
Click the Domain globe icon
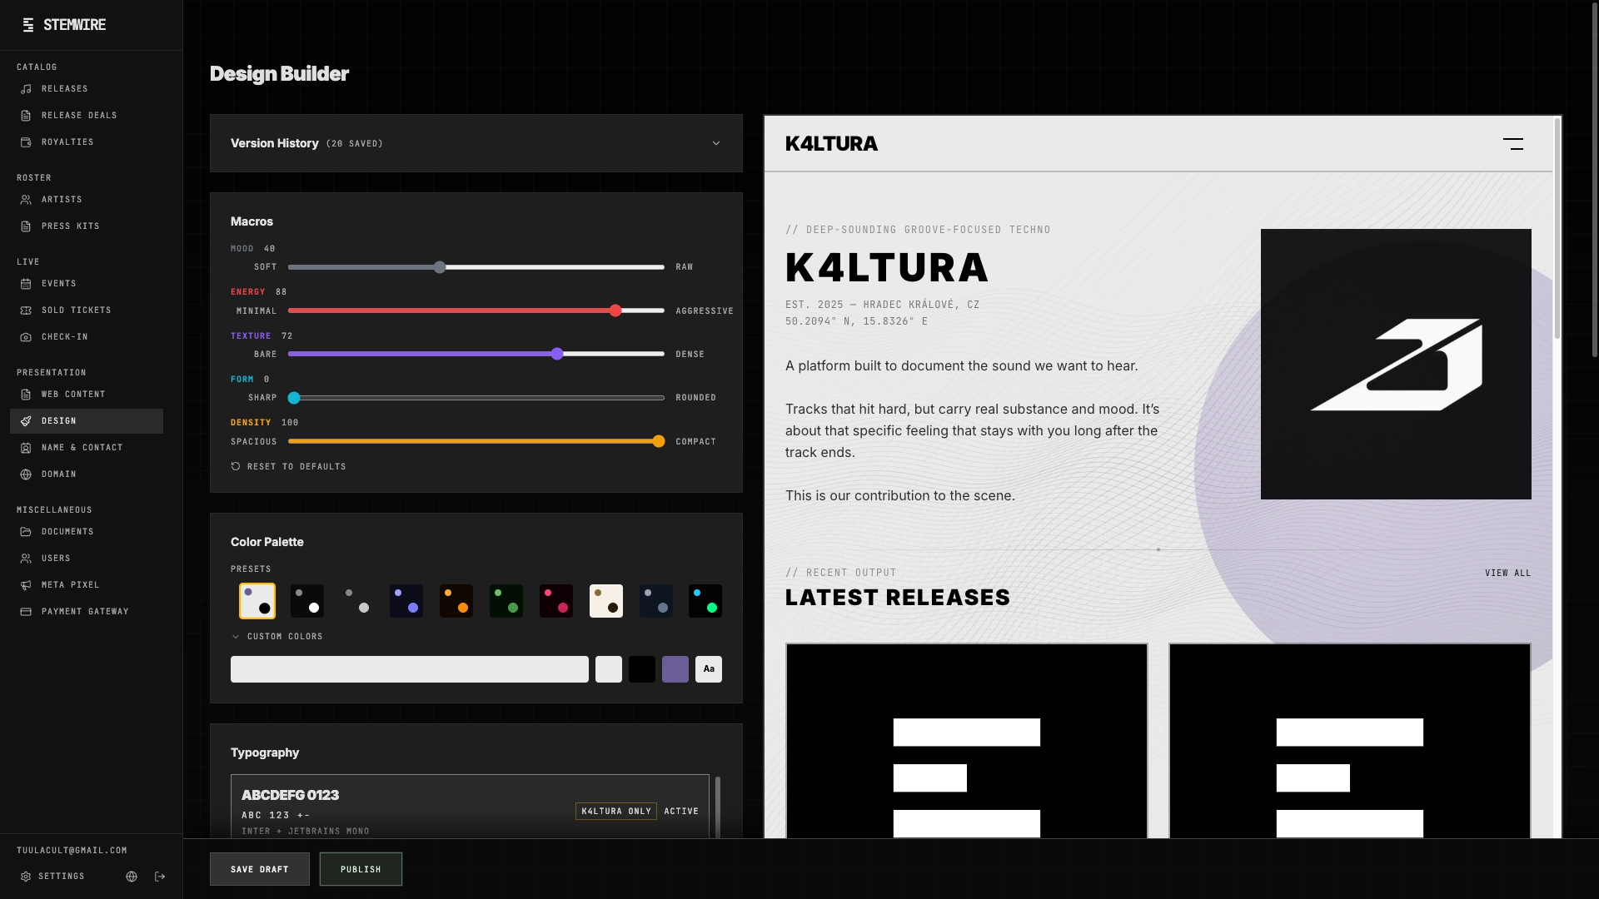click(26, 474)
